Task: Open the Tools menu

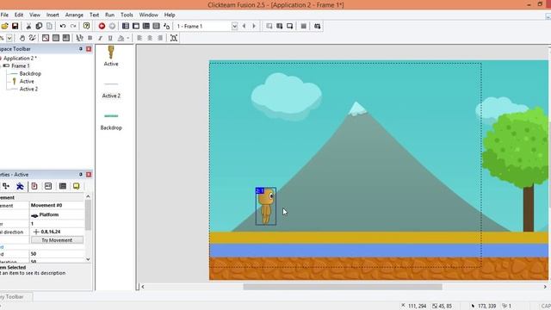Action: pyautogui.click(x=127, y=15)
